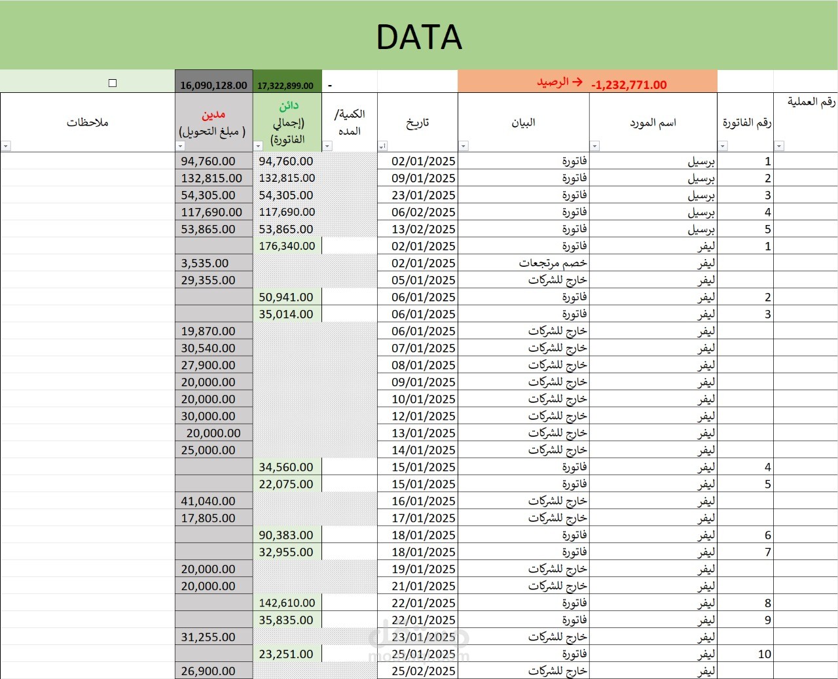Select credit cell 23,251.00
This screenshot has width=838, height=679.
tap(287, 654)
